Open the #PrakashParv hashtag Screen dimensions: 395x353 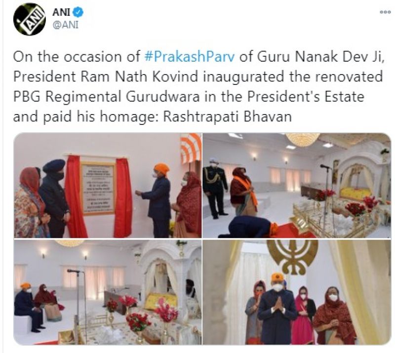click(190, 57)
